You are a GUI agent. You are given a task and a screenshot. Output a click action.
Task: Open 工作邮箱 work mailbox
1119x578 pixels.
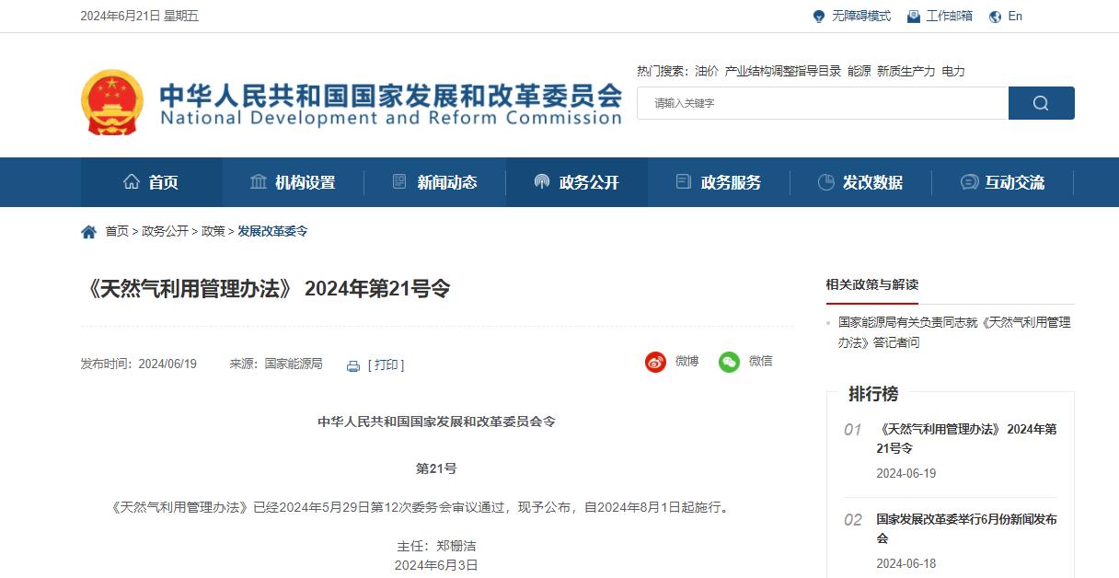(x=940, y=16)
